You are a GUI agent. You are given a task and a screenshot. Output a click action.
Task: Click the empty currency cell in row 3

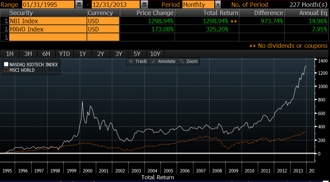point(103,37)
